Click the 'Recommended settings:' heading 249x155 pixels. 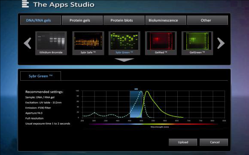[x=44, y=92]
